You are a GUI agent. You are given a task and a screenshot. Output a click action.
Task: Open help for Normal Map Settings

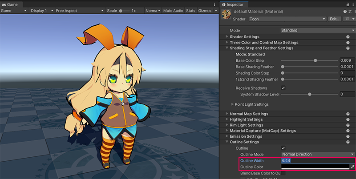348,114
